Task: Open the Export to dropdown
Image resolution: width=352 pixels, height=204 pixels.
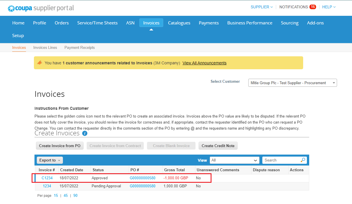Action: (x=50, y=160)
